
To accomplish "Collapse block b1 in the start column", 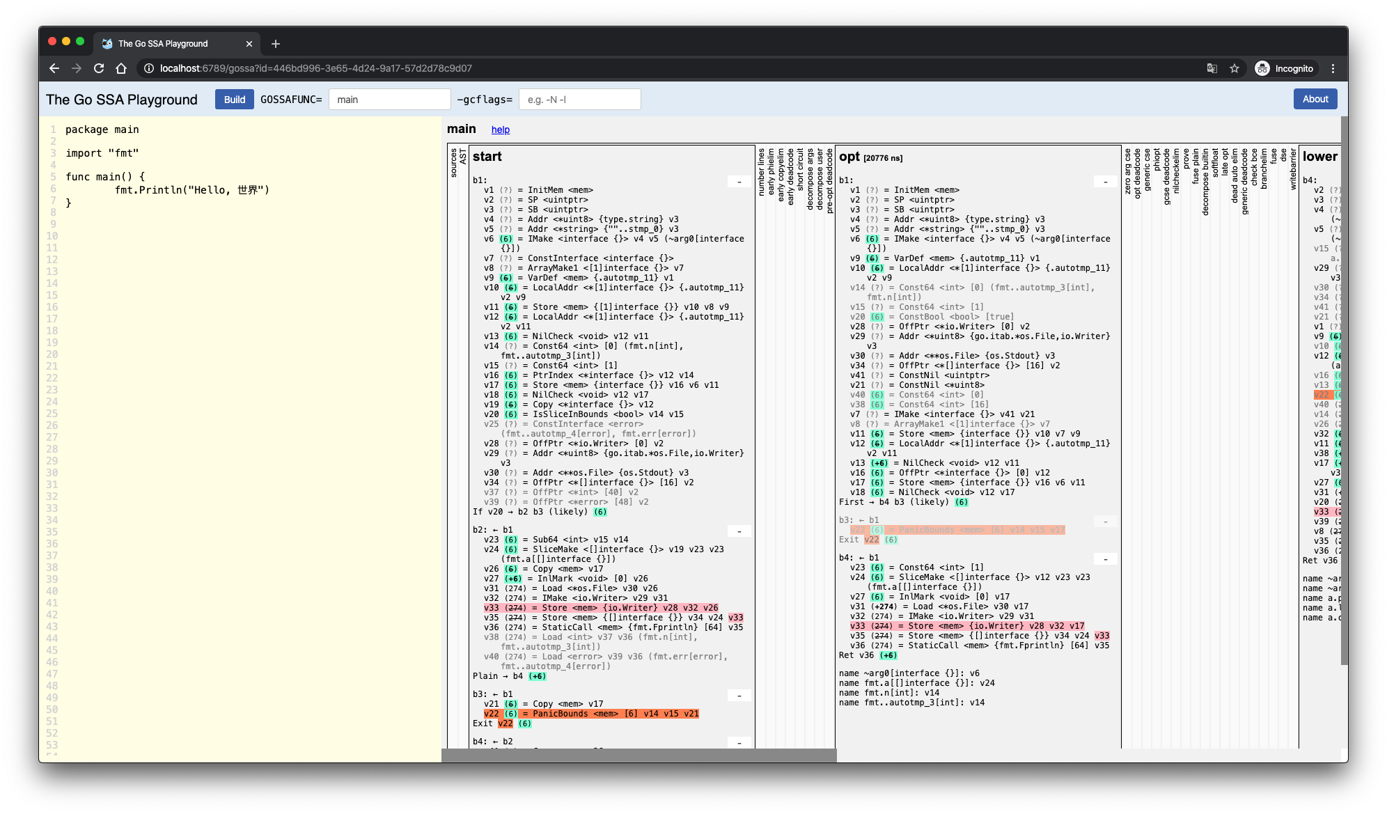I will 739,182.
